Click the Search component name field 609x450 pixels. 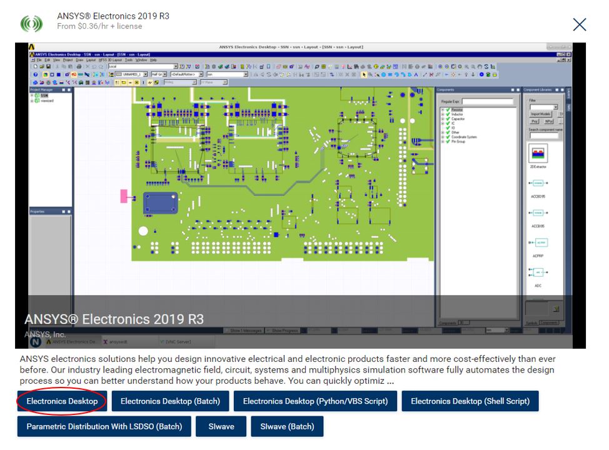(544, 136)
